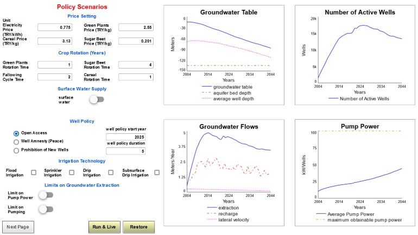The height and width of the screenshot is (235, 418).
Task: Click the Surface Water Supply heading
Action: (82, 89)
